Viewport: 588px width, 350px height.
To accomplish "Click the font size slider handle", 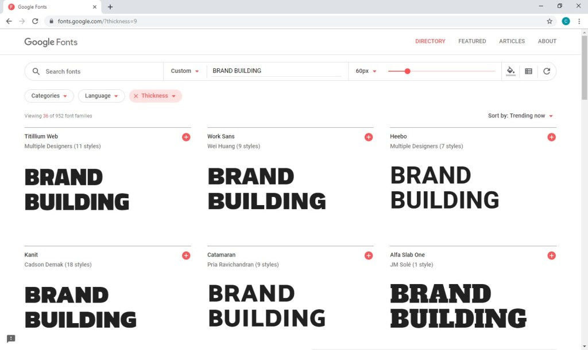I will 407,71.
